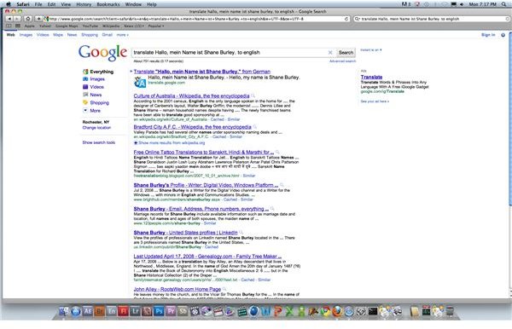Viewport: 512px width, 329px height.
Task: Open Shane Burley's Profile result link
Action: (x=206, y=185)
